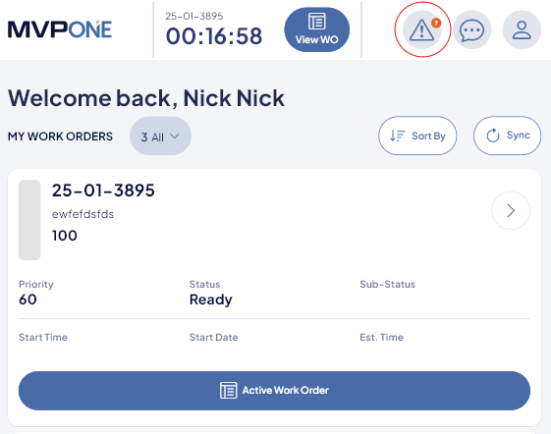The image size is (551, 434).
Task: Click the Priority 60 value
Action: tap(28, 299)
